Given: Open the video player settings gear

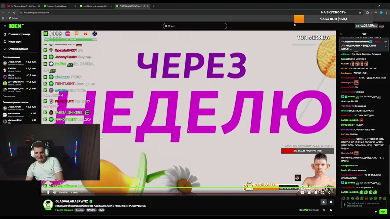Looking at the screenshot, I should pyautogui.click(x=329, y=192).
